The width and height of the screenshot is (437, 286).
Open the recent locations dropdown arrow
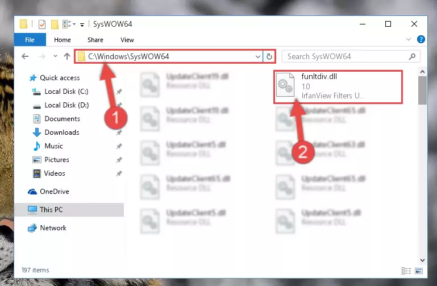pos(55,56)
